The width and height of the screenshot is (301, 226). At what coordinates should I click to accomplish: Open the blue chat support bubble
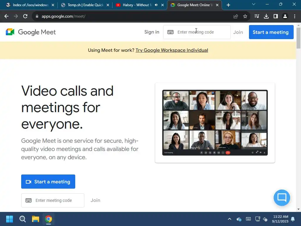click(282, 197)
